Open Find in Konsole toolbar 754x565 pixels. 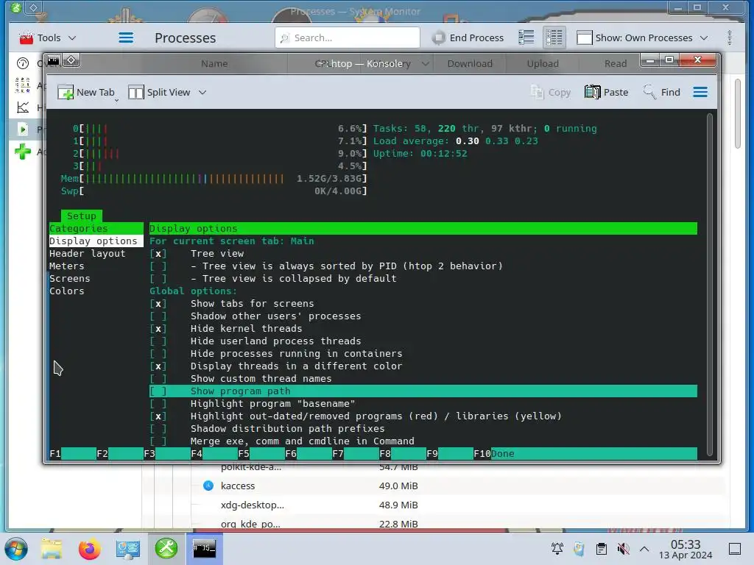(662, 92)
